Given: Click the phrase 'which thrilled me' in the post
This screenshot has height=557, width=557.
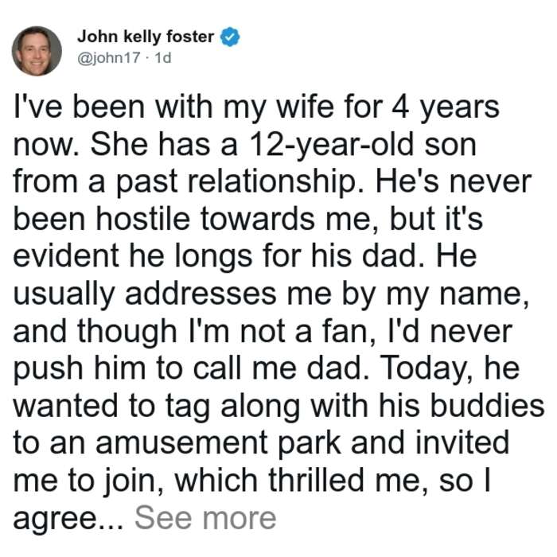Looking at the screenshot, I should tap(299, 481).
